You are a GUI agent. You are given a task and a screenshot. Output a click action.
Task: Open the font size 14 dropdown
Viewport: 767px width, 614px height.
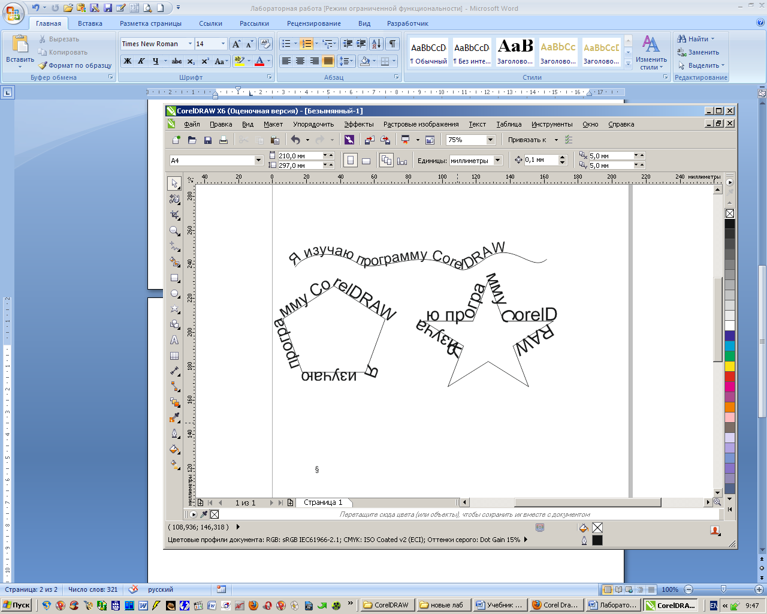224,44
